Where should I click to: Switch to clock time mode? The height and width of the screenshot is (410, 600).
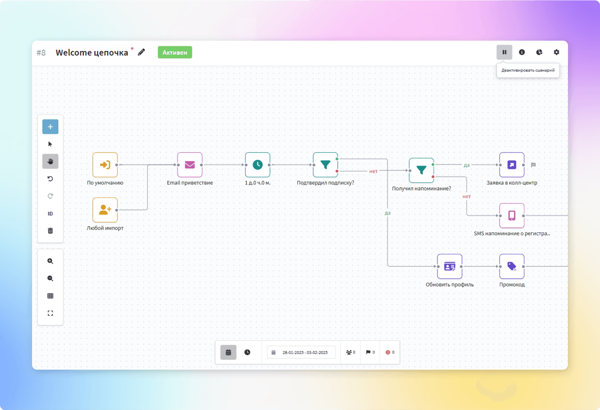click(247, 352)
